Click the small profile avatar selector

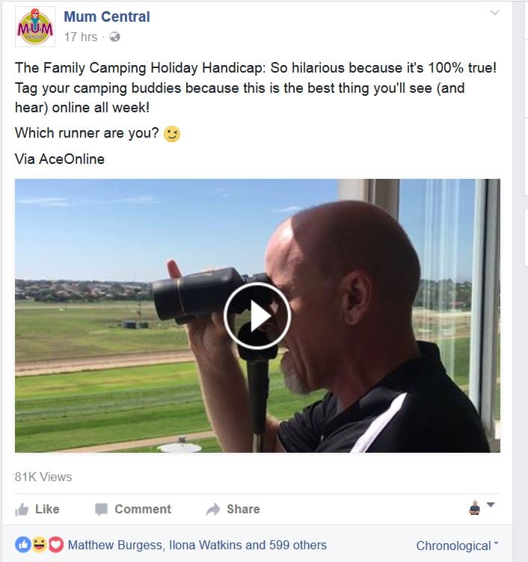(x=475, y=507)
